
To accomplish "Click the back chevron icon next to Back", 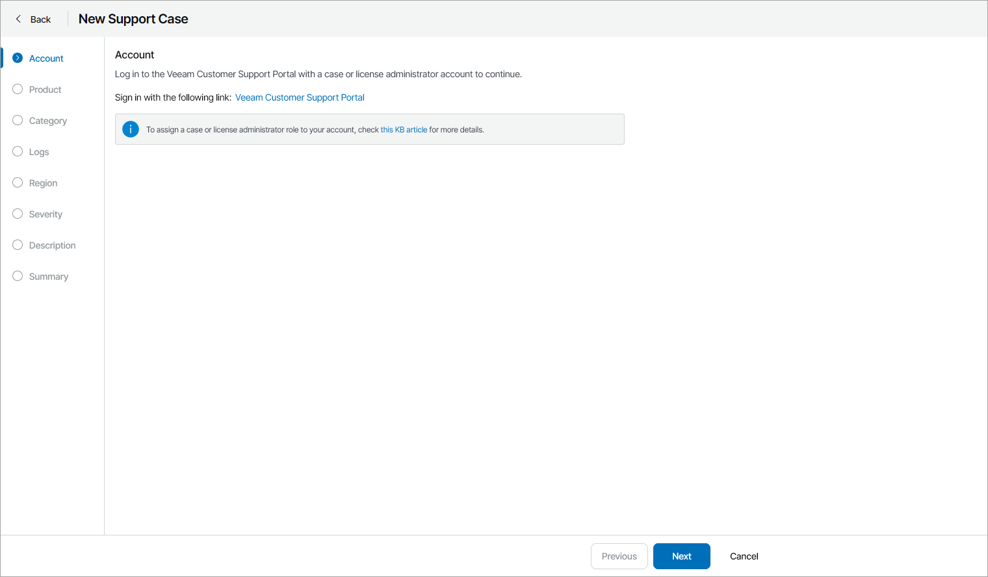I will coord(18,19).
